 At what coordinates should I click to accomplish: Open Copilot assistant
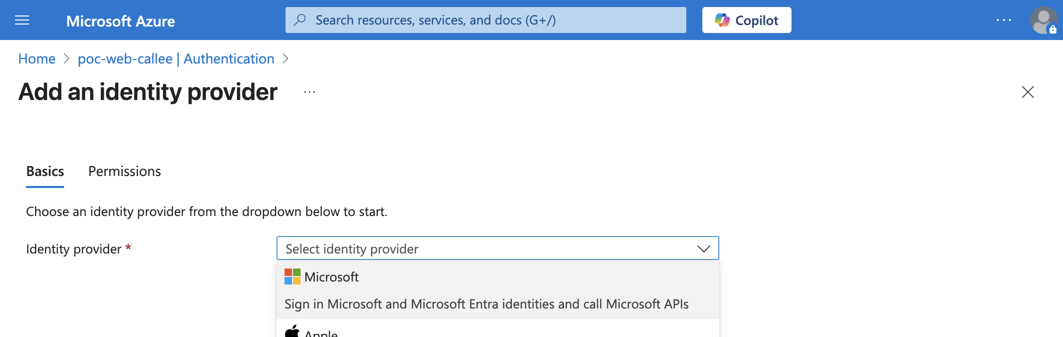coord(746,20)
